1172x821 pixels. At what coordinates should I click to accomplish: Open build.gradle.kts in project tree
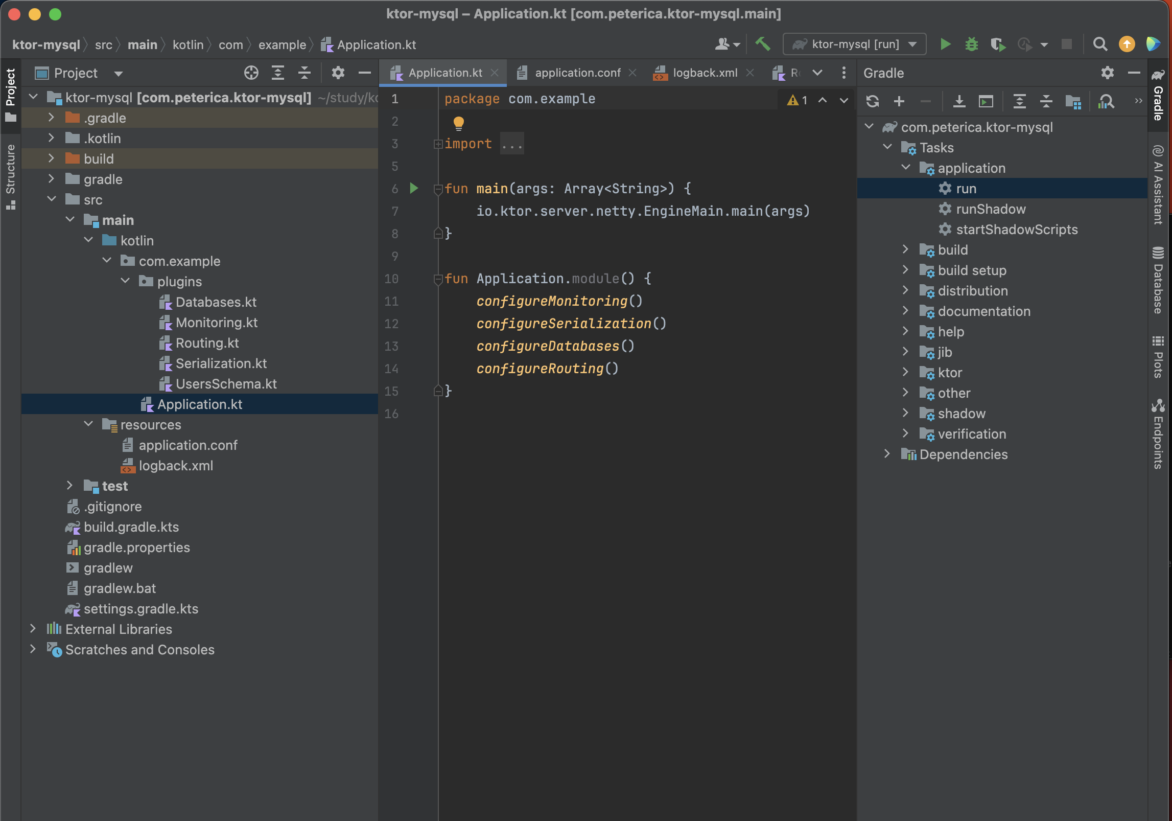point(131,527)
